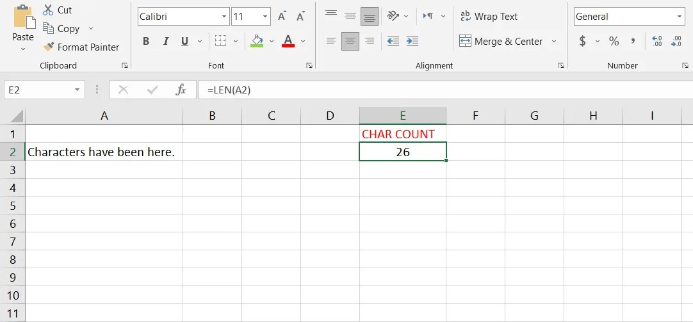This screenshot has height=322, width=693.
Task: Expand orientation options arrow
Action: click(x=406, y=17)
